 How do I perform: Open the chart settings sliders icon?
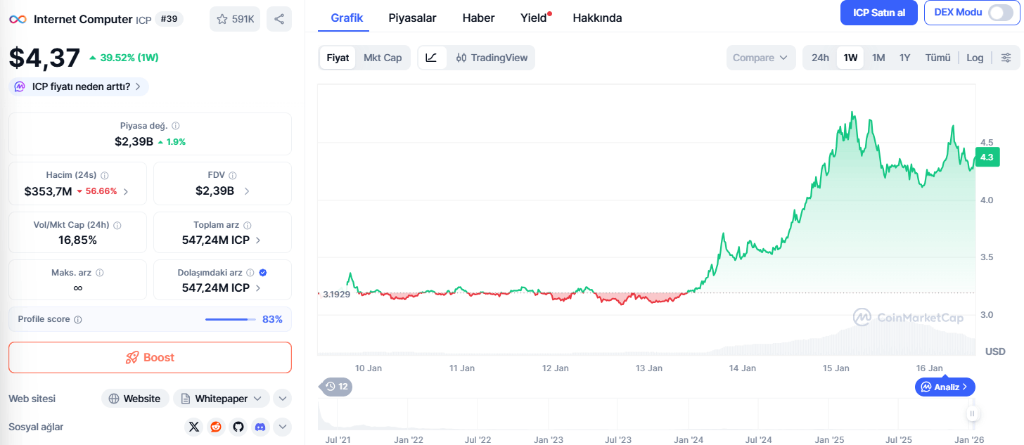point(1006,58)
